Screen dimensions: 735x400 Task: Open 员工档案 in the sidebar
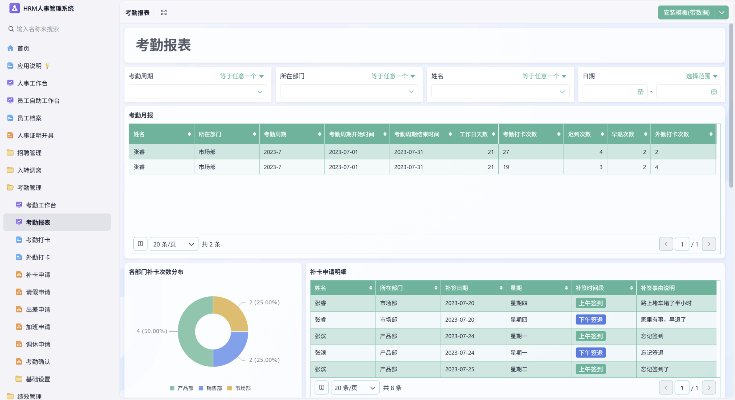pos(29,118)
